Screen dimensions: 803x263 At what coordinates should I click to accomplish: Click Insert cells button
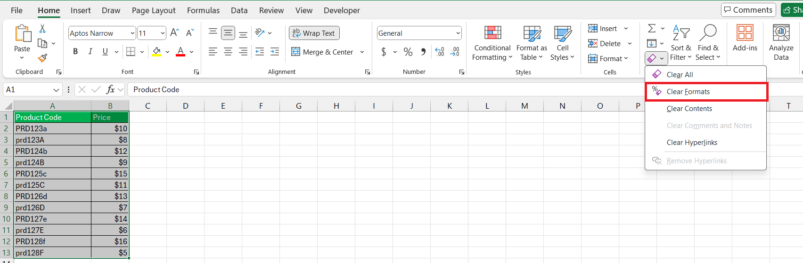(603, 29)
